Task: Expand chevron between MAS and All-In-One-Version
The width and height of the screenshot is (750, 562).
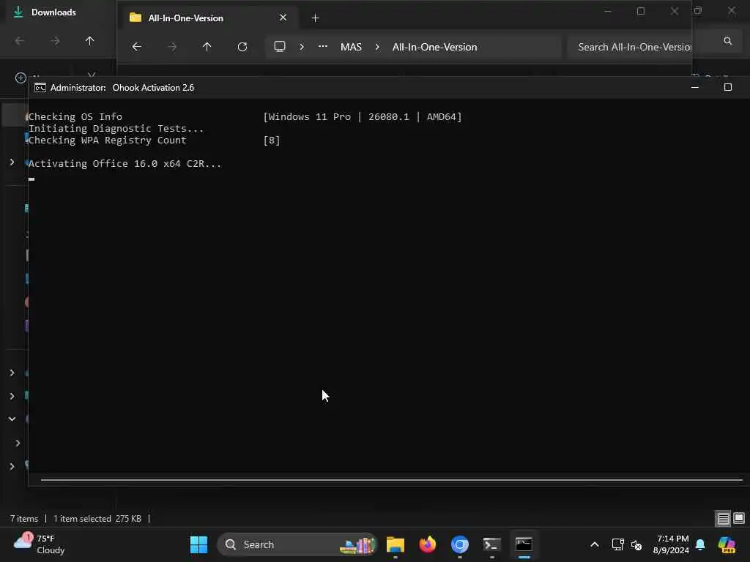Action: click(377, 47)
